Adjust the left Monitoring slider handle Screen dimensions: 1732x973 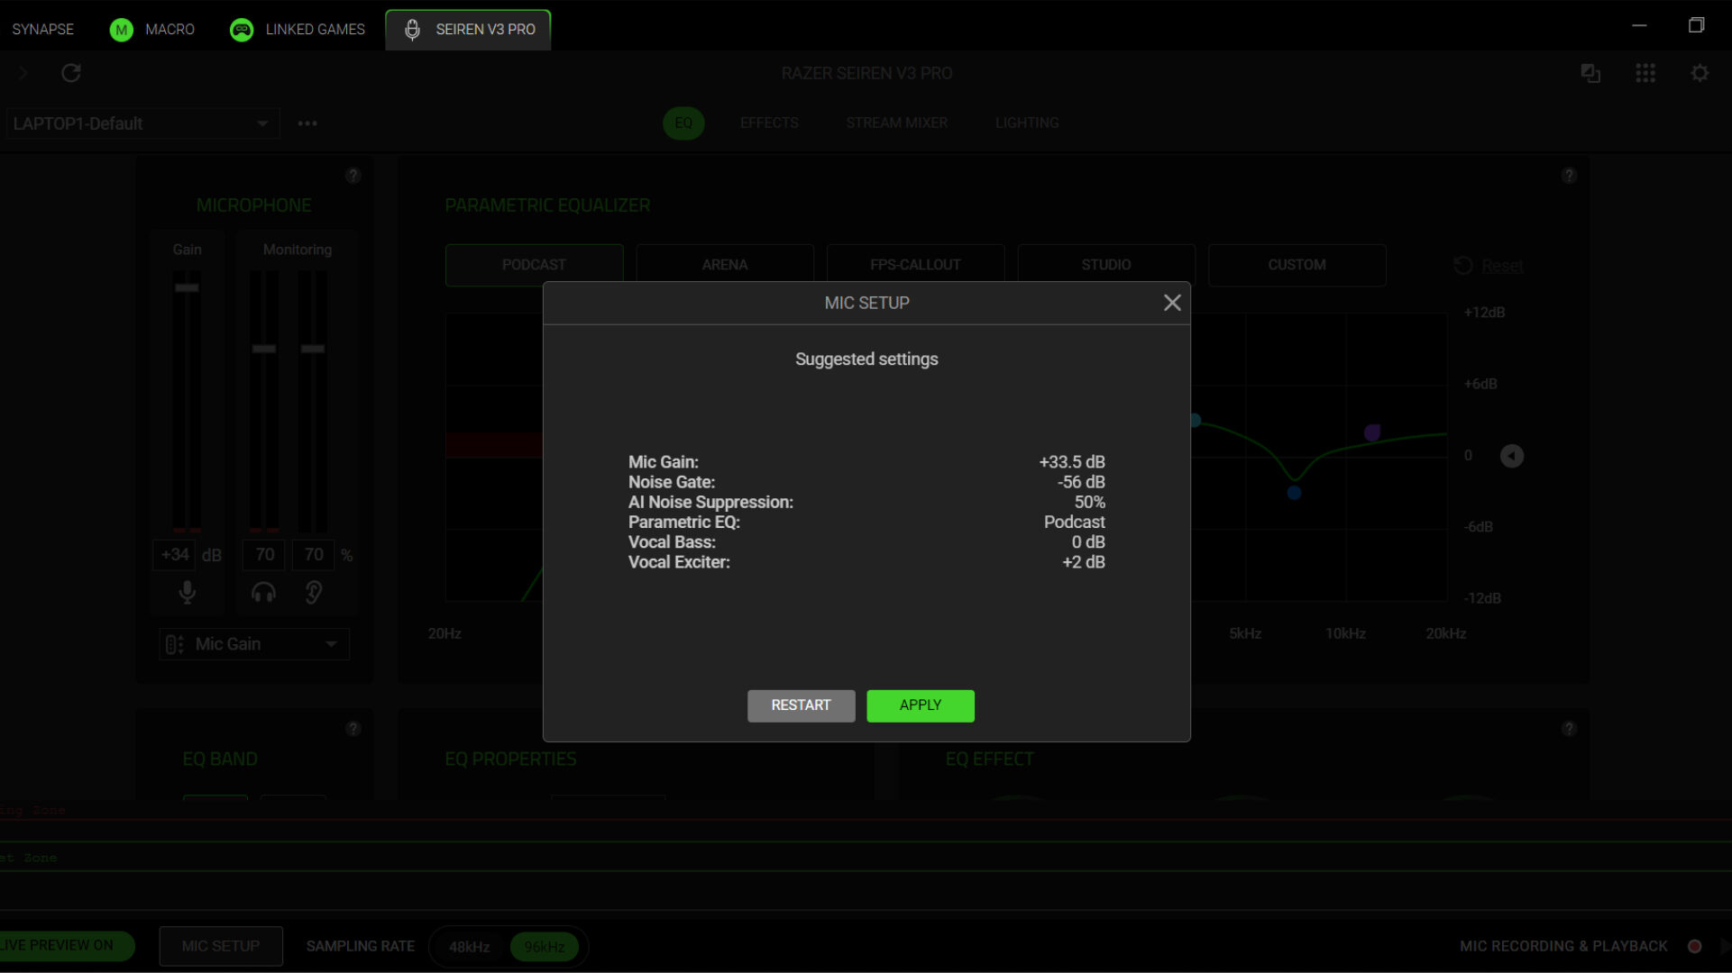click(x=264, y=349)
